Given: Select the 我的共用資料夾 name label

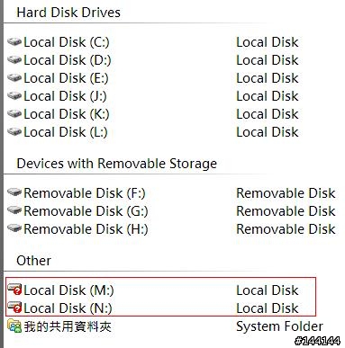Looking at the screenshot, I should 68,326.
